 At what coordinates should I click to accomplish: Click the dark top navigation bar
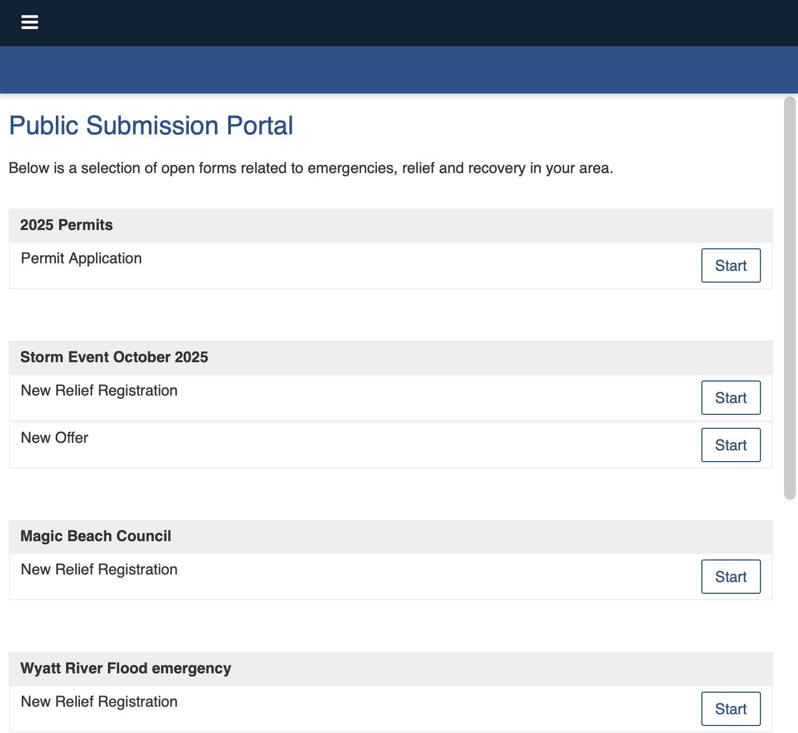click(399, 23)
